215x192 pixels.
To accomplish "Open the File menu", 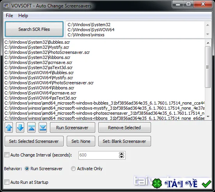I will pyautogui.click(x=9, y=16).
